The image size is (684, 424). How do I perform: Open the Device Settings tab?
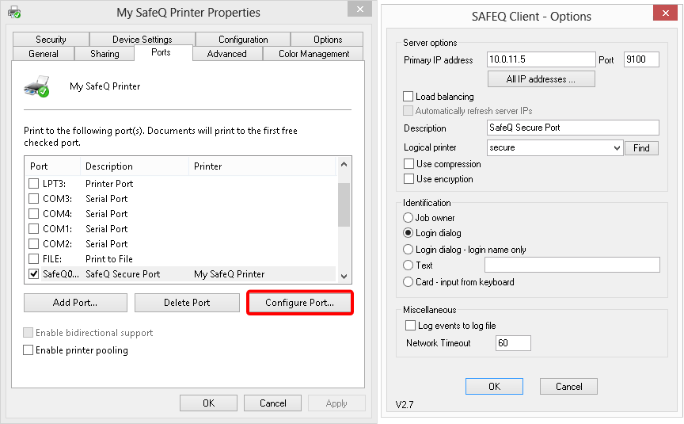[142, 40]
